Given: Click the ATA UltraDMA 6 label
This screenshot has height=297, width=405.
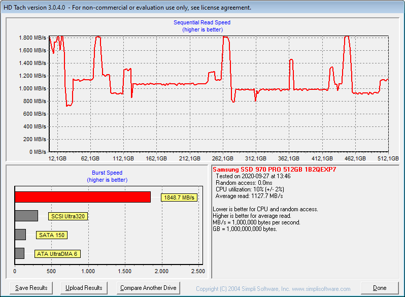Looking at the screenshot, I should point(57,254).
